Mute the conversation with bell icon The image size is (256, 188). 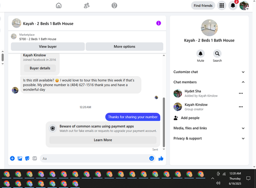click(201, 54)
